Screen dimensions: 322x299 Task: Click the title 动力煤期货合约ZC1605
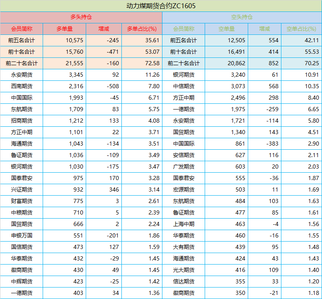tap(161, 6)
